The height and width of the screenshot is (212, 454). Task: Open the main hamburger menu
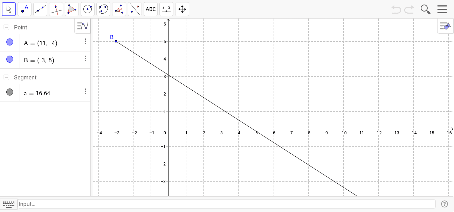coord(442,9)
